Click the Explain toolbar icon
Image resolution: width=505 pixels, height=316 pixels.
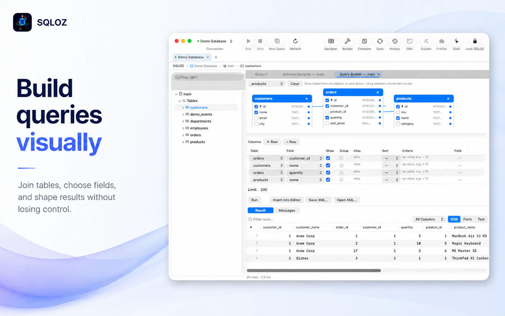(426, 41)
